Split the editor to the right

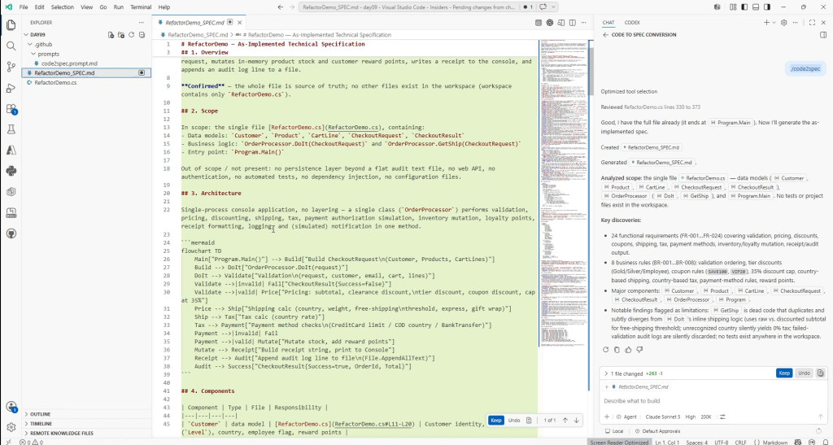572,23
